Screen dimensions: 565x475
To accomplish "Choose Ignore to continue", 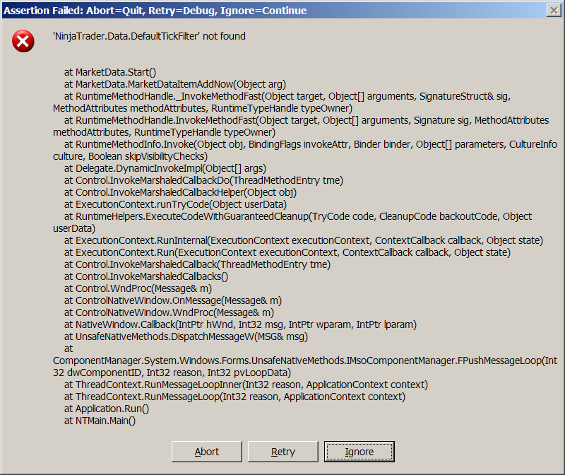I will [x=359, y=451].
